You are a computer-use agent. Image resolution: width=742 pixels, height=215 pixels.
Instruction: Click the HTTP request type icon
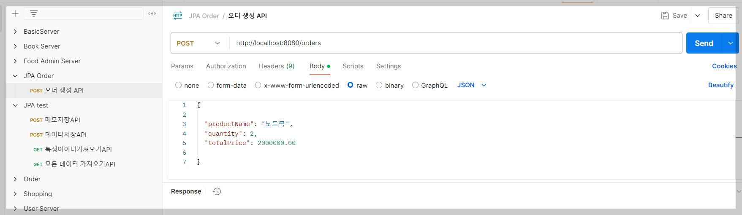pyautogui.click(x=178, y=16)
